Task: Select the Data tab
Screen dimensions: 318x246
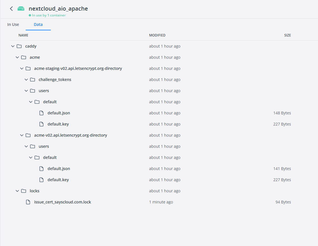Action: [38, 24]
